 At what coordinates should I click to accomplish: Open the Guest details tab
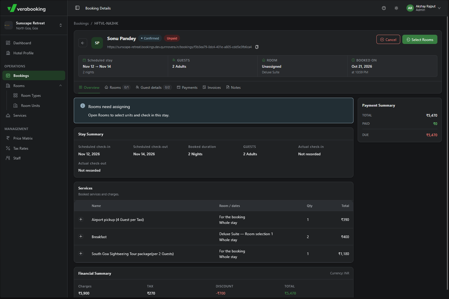[x=154, y=88]
